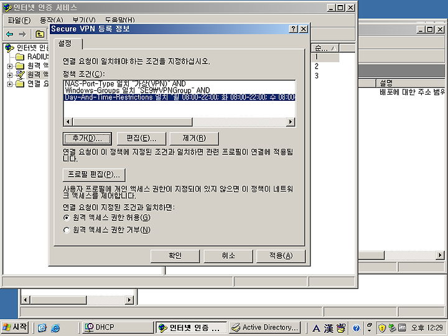The height and width of the screenshot is (336, 448).
Task: Click the VMware tools tray icon
Action: pos(402,328)
